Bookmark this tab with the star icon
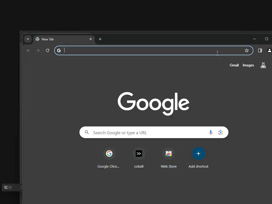The image size is (272, 204). coord(247,50)
